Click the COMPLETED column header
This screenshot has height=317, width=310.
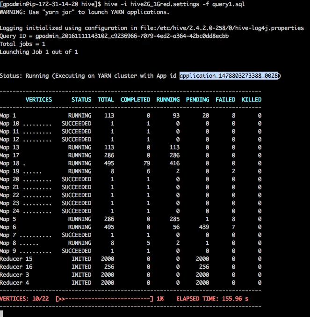[x=135, y=100]
